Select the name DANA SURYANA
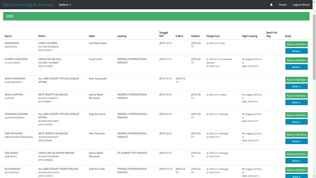 14,95
